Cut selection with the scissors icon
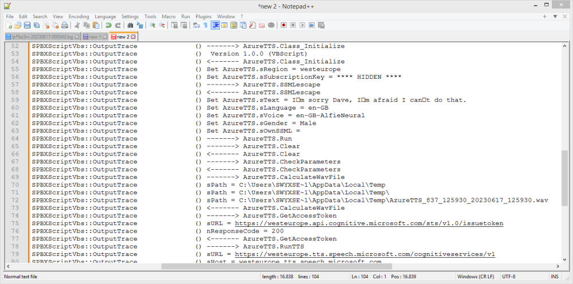 point(77,25)
